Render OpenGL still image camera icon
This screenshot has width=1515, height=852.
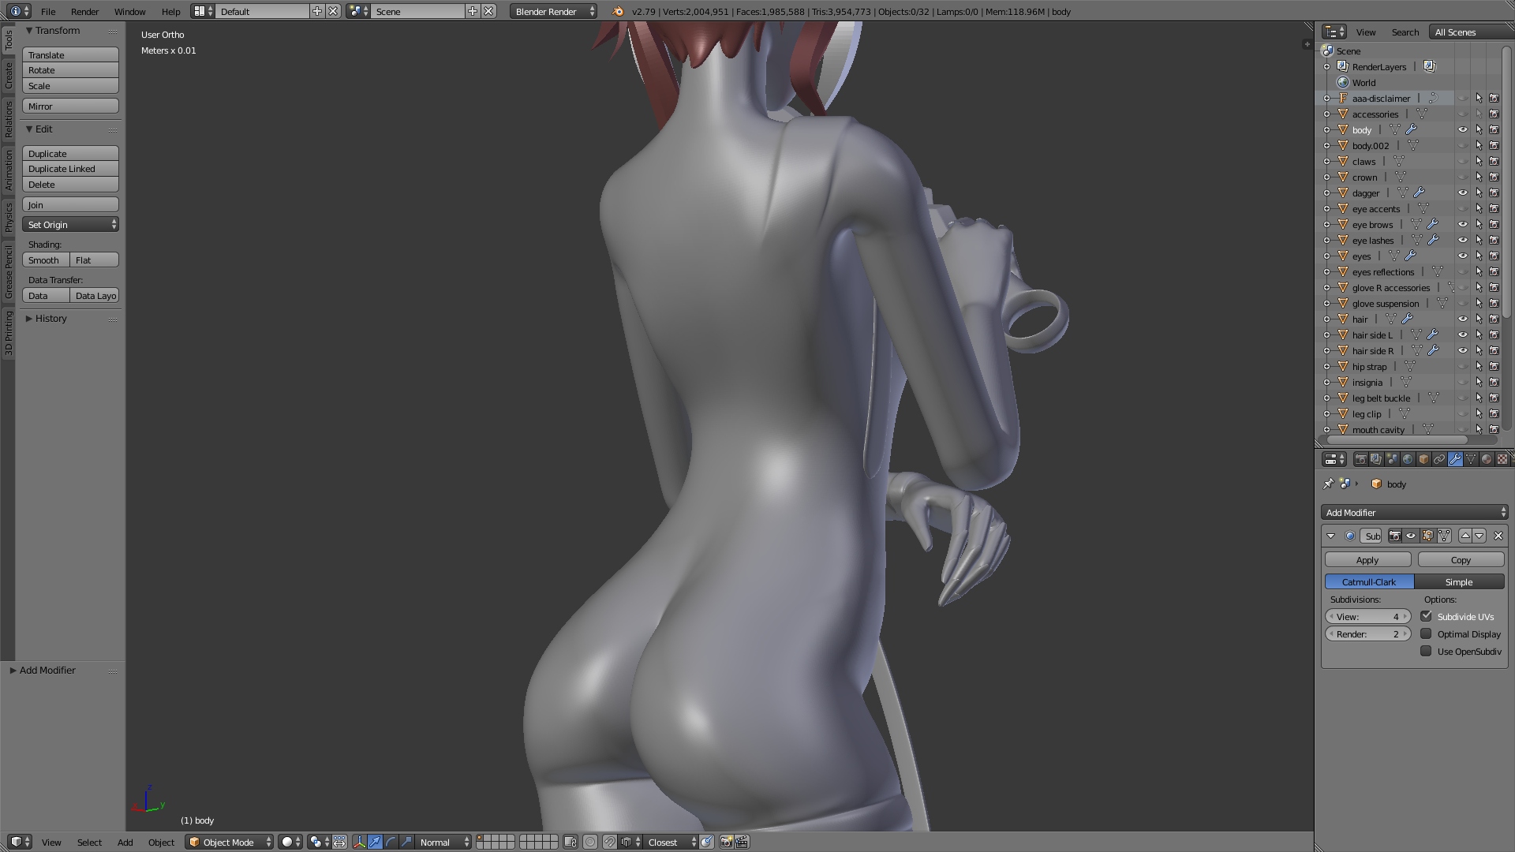point(726,842)
